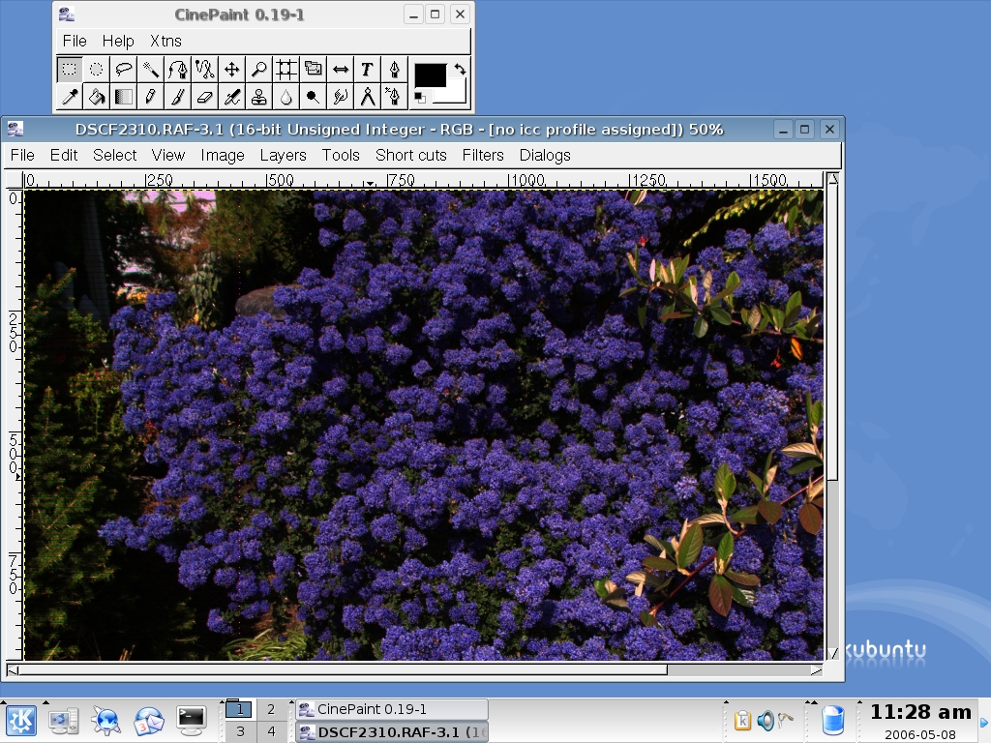Reset to default black and white colors
Screen dimensions: 991x743
click(420, 98)
